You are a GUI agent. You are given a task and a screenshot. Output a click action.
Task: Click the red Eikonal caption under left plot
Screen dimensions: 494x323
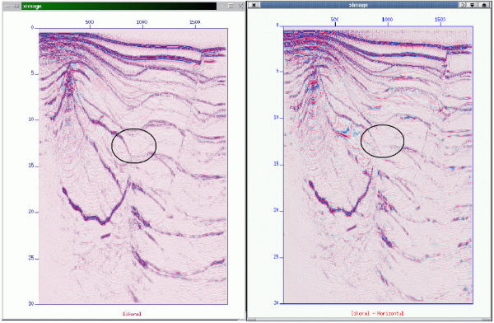coord(132,314)
